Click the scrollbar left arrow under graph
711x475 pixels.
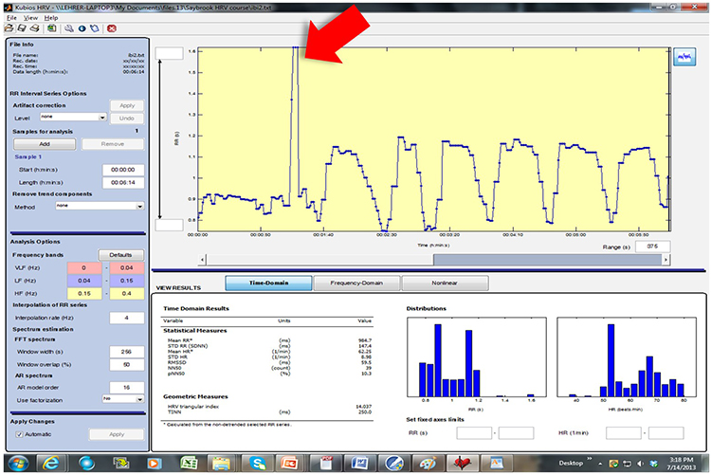(x=203, y=260)
